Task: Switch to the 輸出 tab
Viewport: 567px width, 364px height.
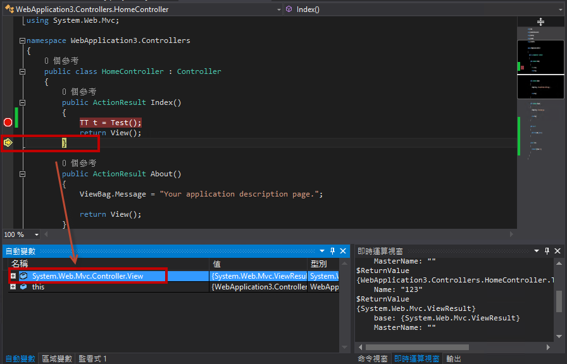Action: 454,358
